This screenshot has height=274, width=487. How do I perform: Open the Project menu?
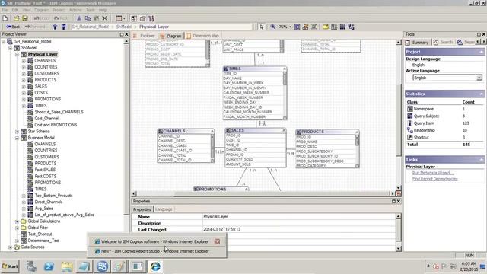(59, 10)
